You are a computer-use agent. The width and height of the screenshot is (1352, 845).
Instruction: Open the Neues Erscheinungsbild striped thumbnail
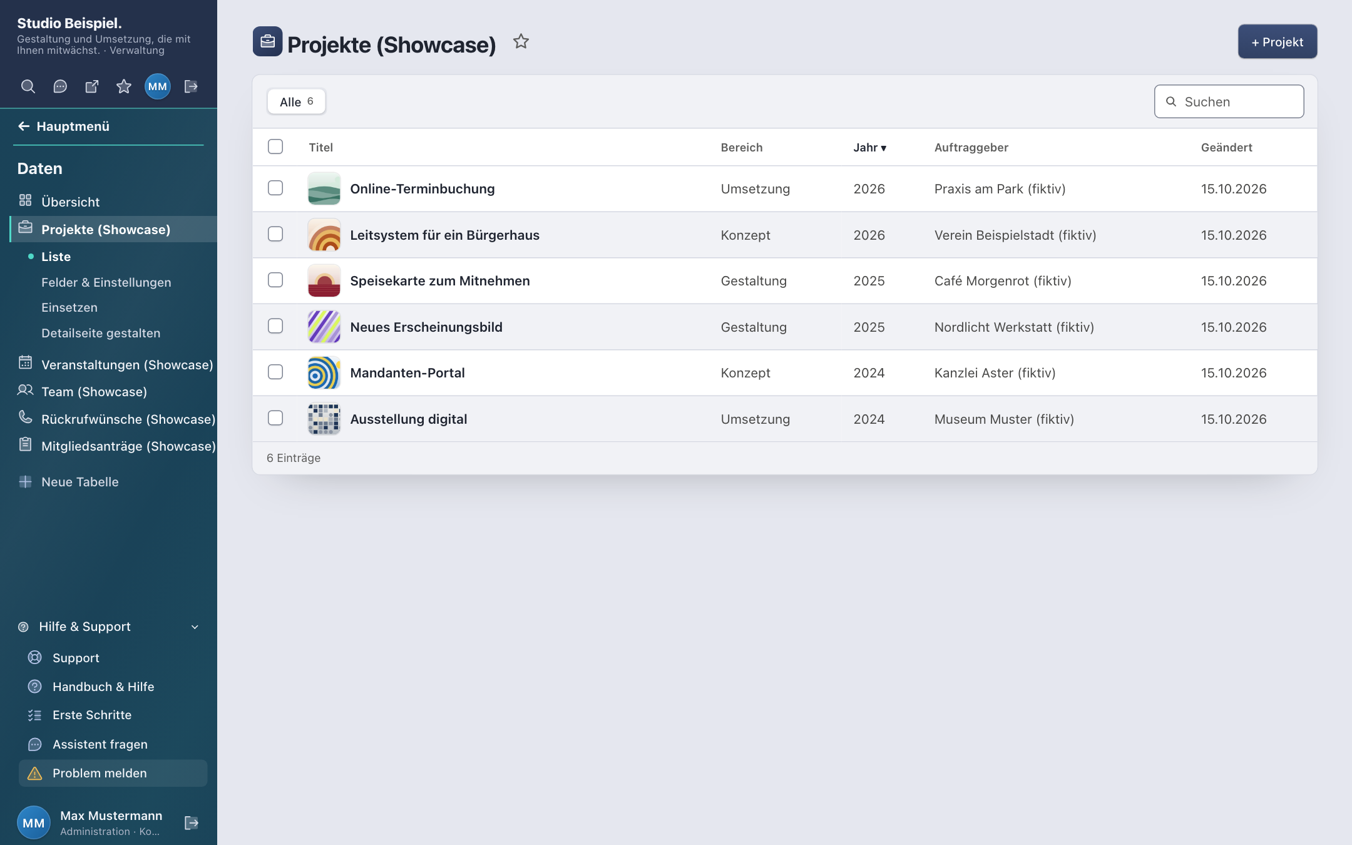[324, 327]
